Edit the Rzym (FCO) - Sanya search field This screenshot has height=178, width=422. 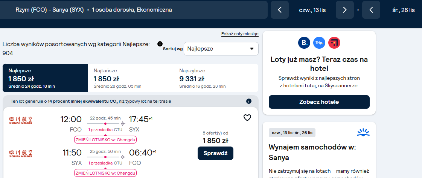point(134,10)
